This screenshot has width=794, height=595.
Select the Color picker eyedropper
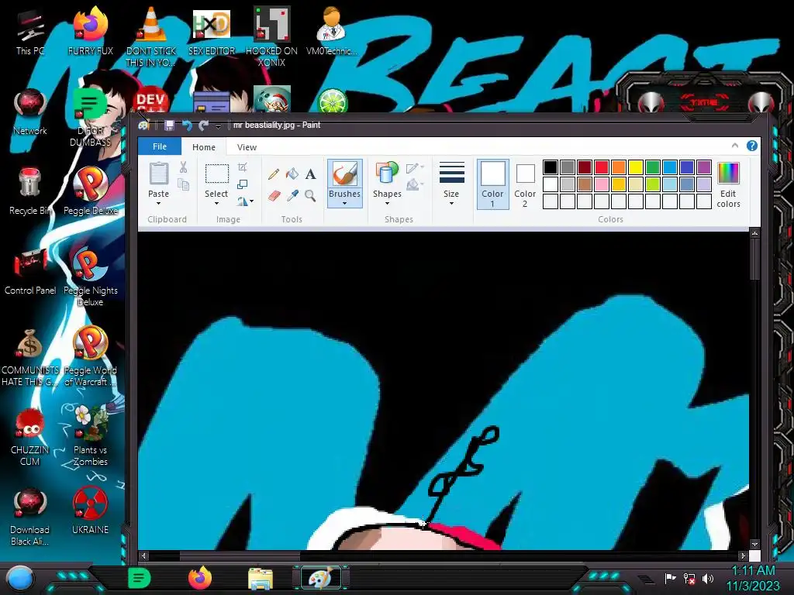292,195
